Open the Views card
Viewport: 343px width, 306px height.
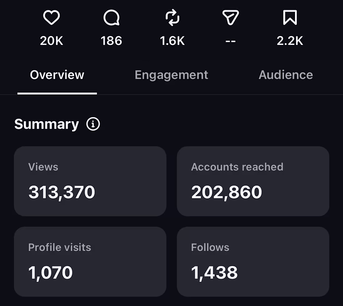pos(90,181)
